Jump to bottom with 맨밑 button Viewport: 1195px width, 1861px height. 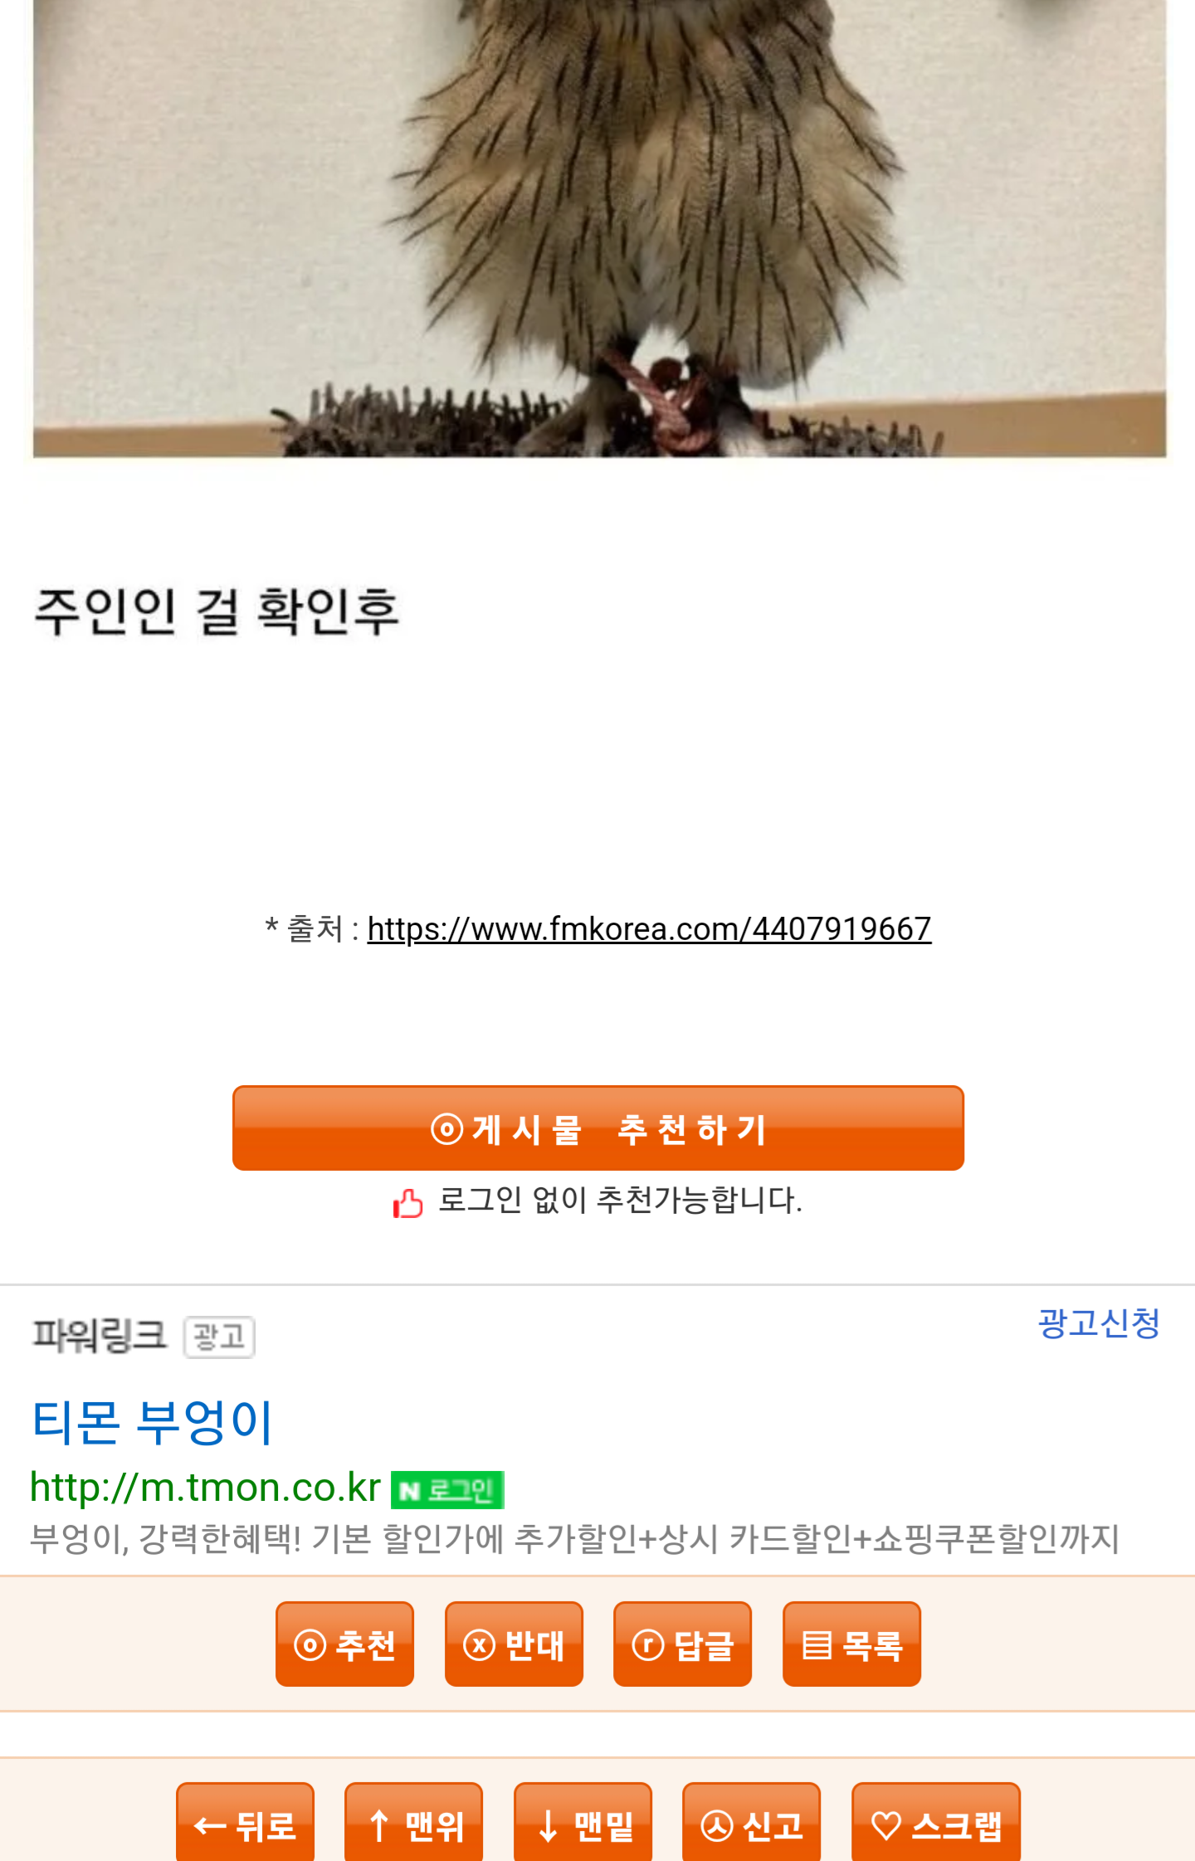pyautogui.click(x=583, y=1822)
